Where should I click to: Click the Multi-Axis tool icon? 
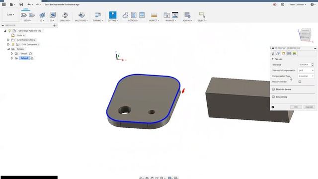pyautogui.click(x=81, y=15)
